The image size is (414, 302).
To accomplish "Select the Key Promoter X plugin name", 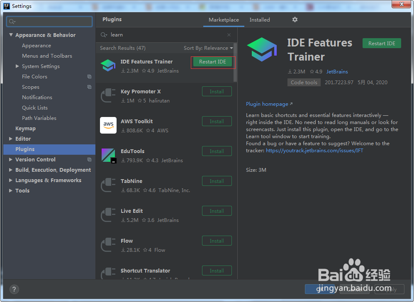I will pos(141,91).
